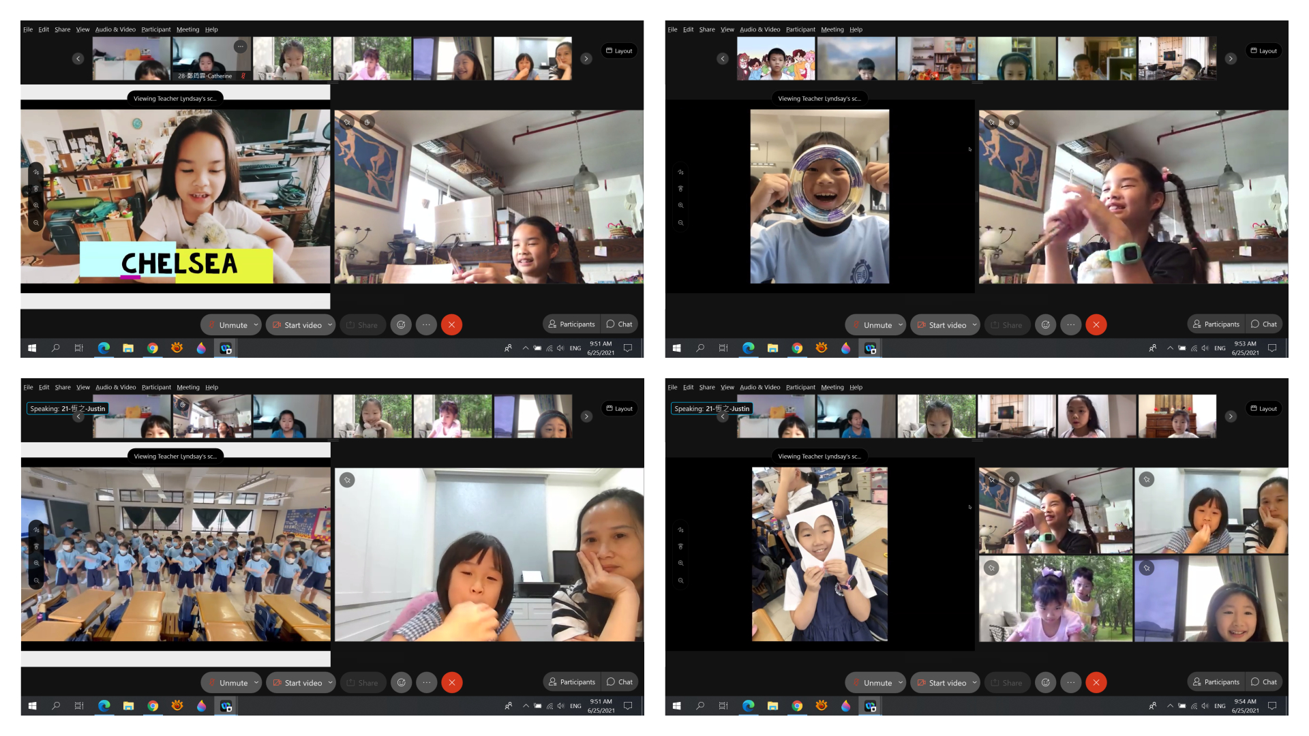The height and width of the screenshot is (736, 1309).
Task: Click Layout button in the 9:54 AM window
Action: [1263, 409]
